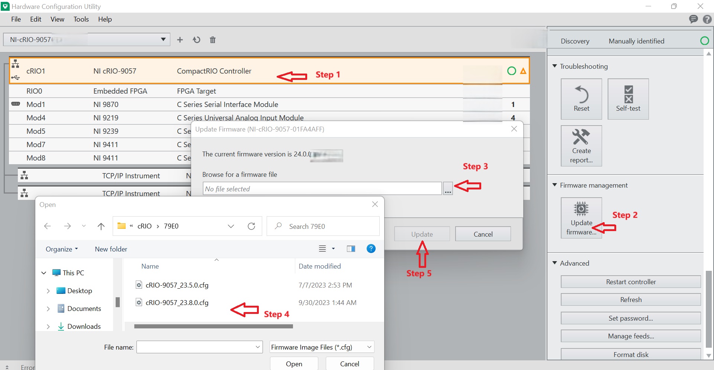The image size is (714, 370).
Task: Click the Restart controller button
Action: click(x=631, y=282)
